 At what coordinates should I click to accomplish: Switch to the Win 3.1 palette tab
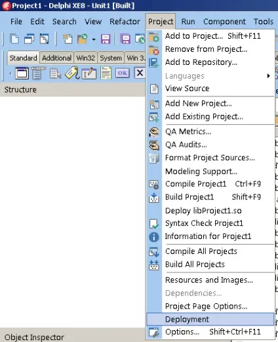pyautogui.click(x=135, y=58)
